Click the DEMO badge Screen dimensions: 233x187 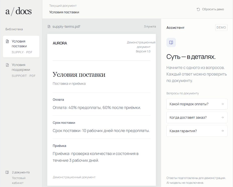tap(221, 27)
